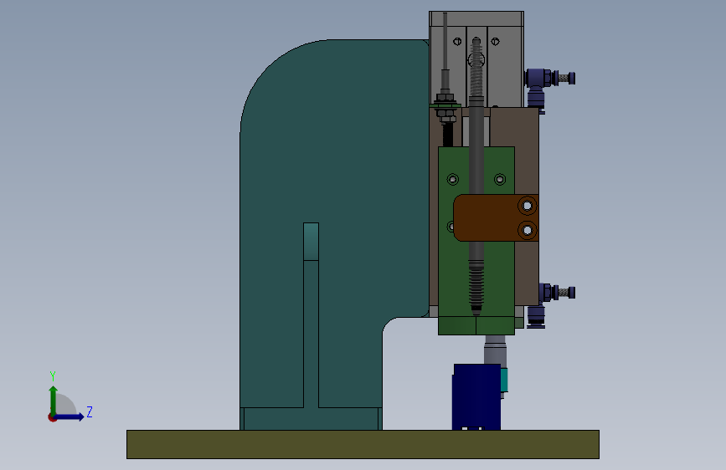Select the navy blue block on the base
Image resolution: width=726 pixels, height=470 pixels.
(x=476, y=397)
